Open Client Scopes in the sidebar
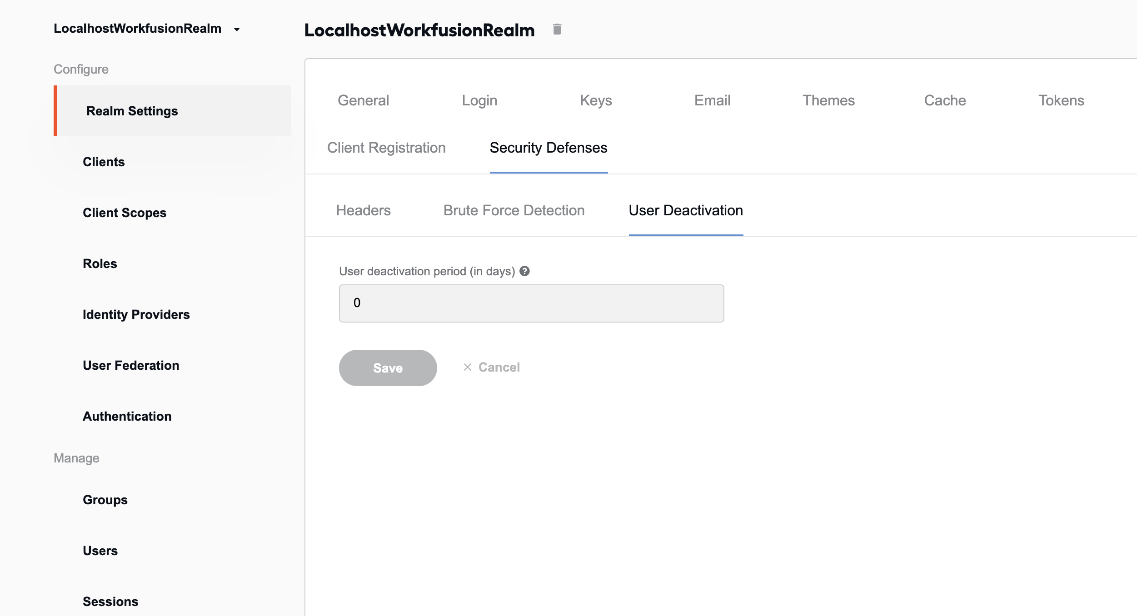This screenshot has height=616, width=1137. (125, 213)
